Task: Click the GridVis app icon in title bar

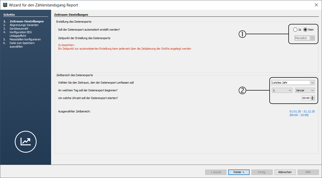Action: coord(5,5)
